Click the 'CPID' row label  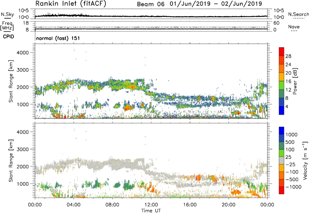tap(8, 37)
